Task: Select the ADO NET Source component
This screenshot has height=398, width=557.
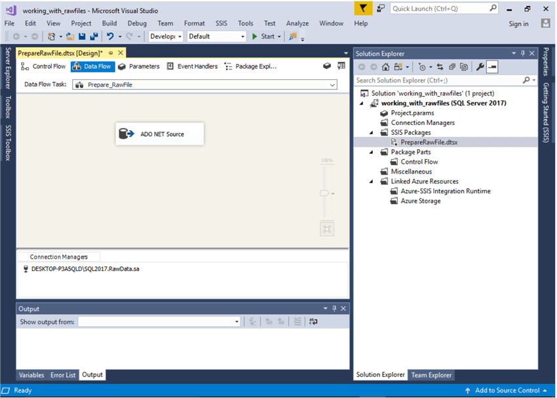Action: [x=159, y=134]
